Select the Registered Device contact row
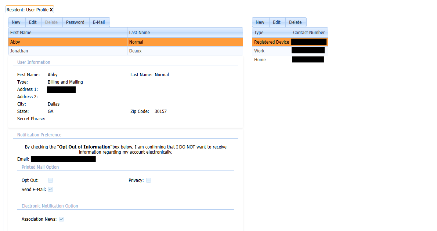This screenshot has height=231, width=437. click(x=271, y=42)
